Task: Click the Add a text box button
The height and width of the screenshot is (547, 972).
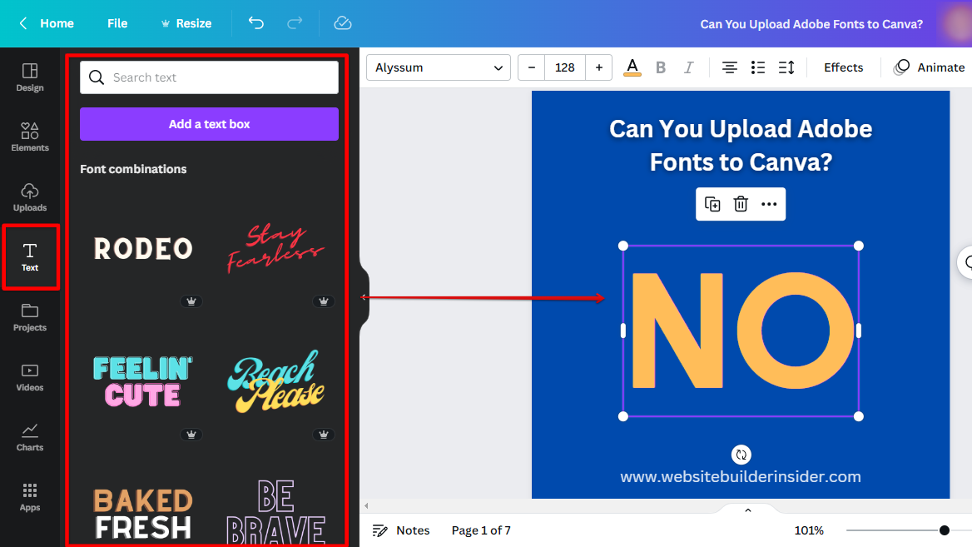Action: (x=208, y=123)
